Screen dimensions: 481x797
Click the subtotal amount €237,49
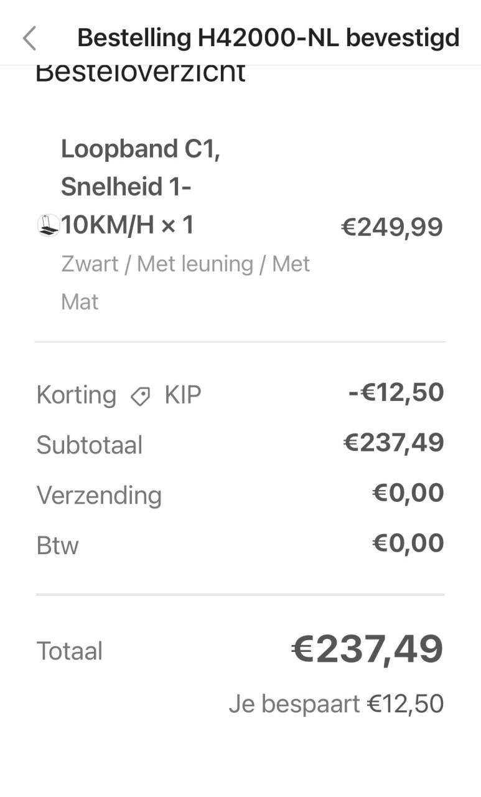[393, 442]
